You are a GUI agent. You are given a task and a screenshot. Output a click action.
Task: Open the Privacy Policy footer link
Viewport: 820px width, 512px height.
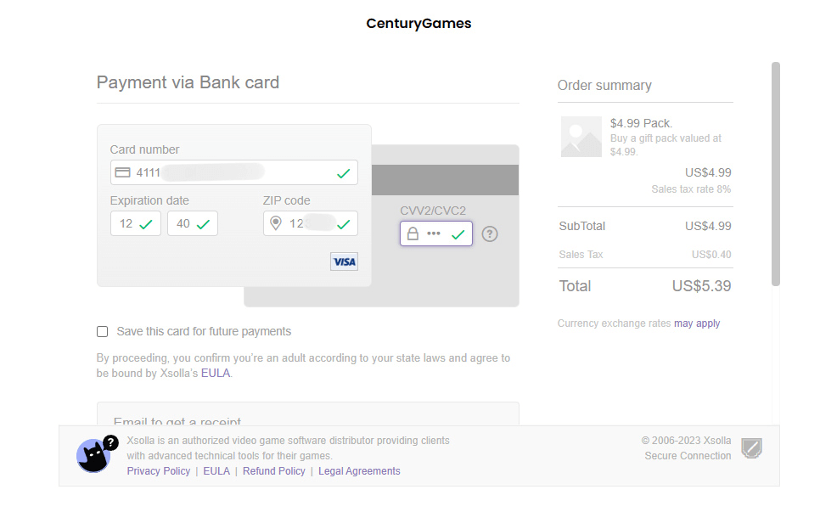coord(159,471)
